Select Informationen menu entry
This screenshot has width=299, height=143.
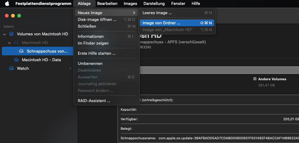106,36
